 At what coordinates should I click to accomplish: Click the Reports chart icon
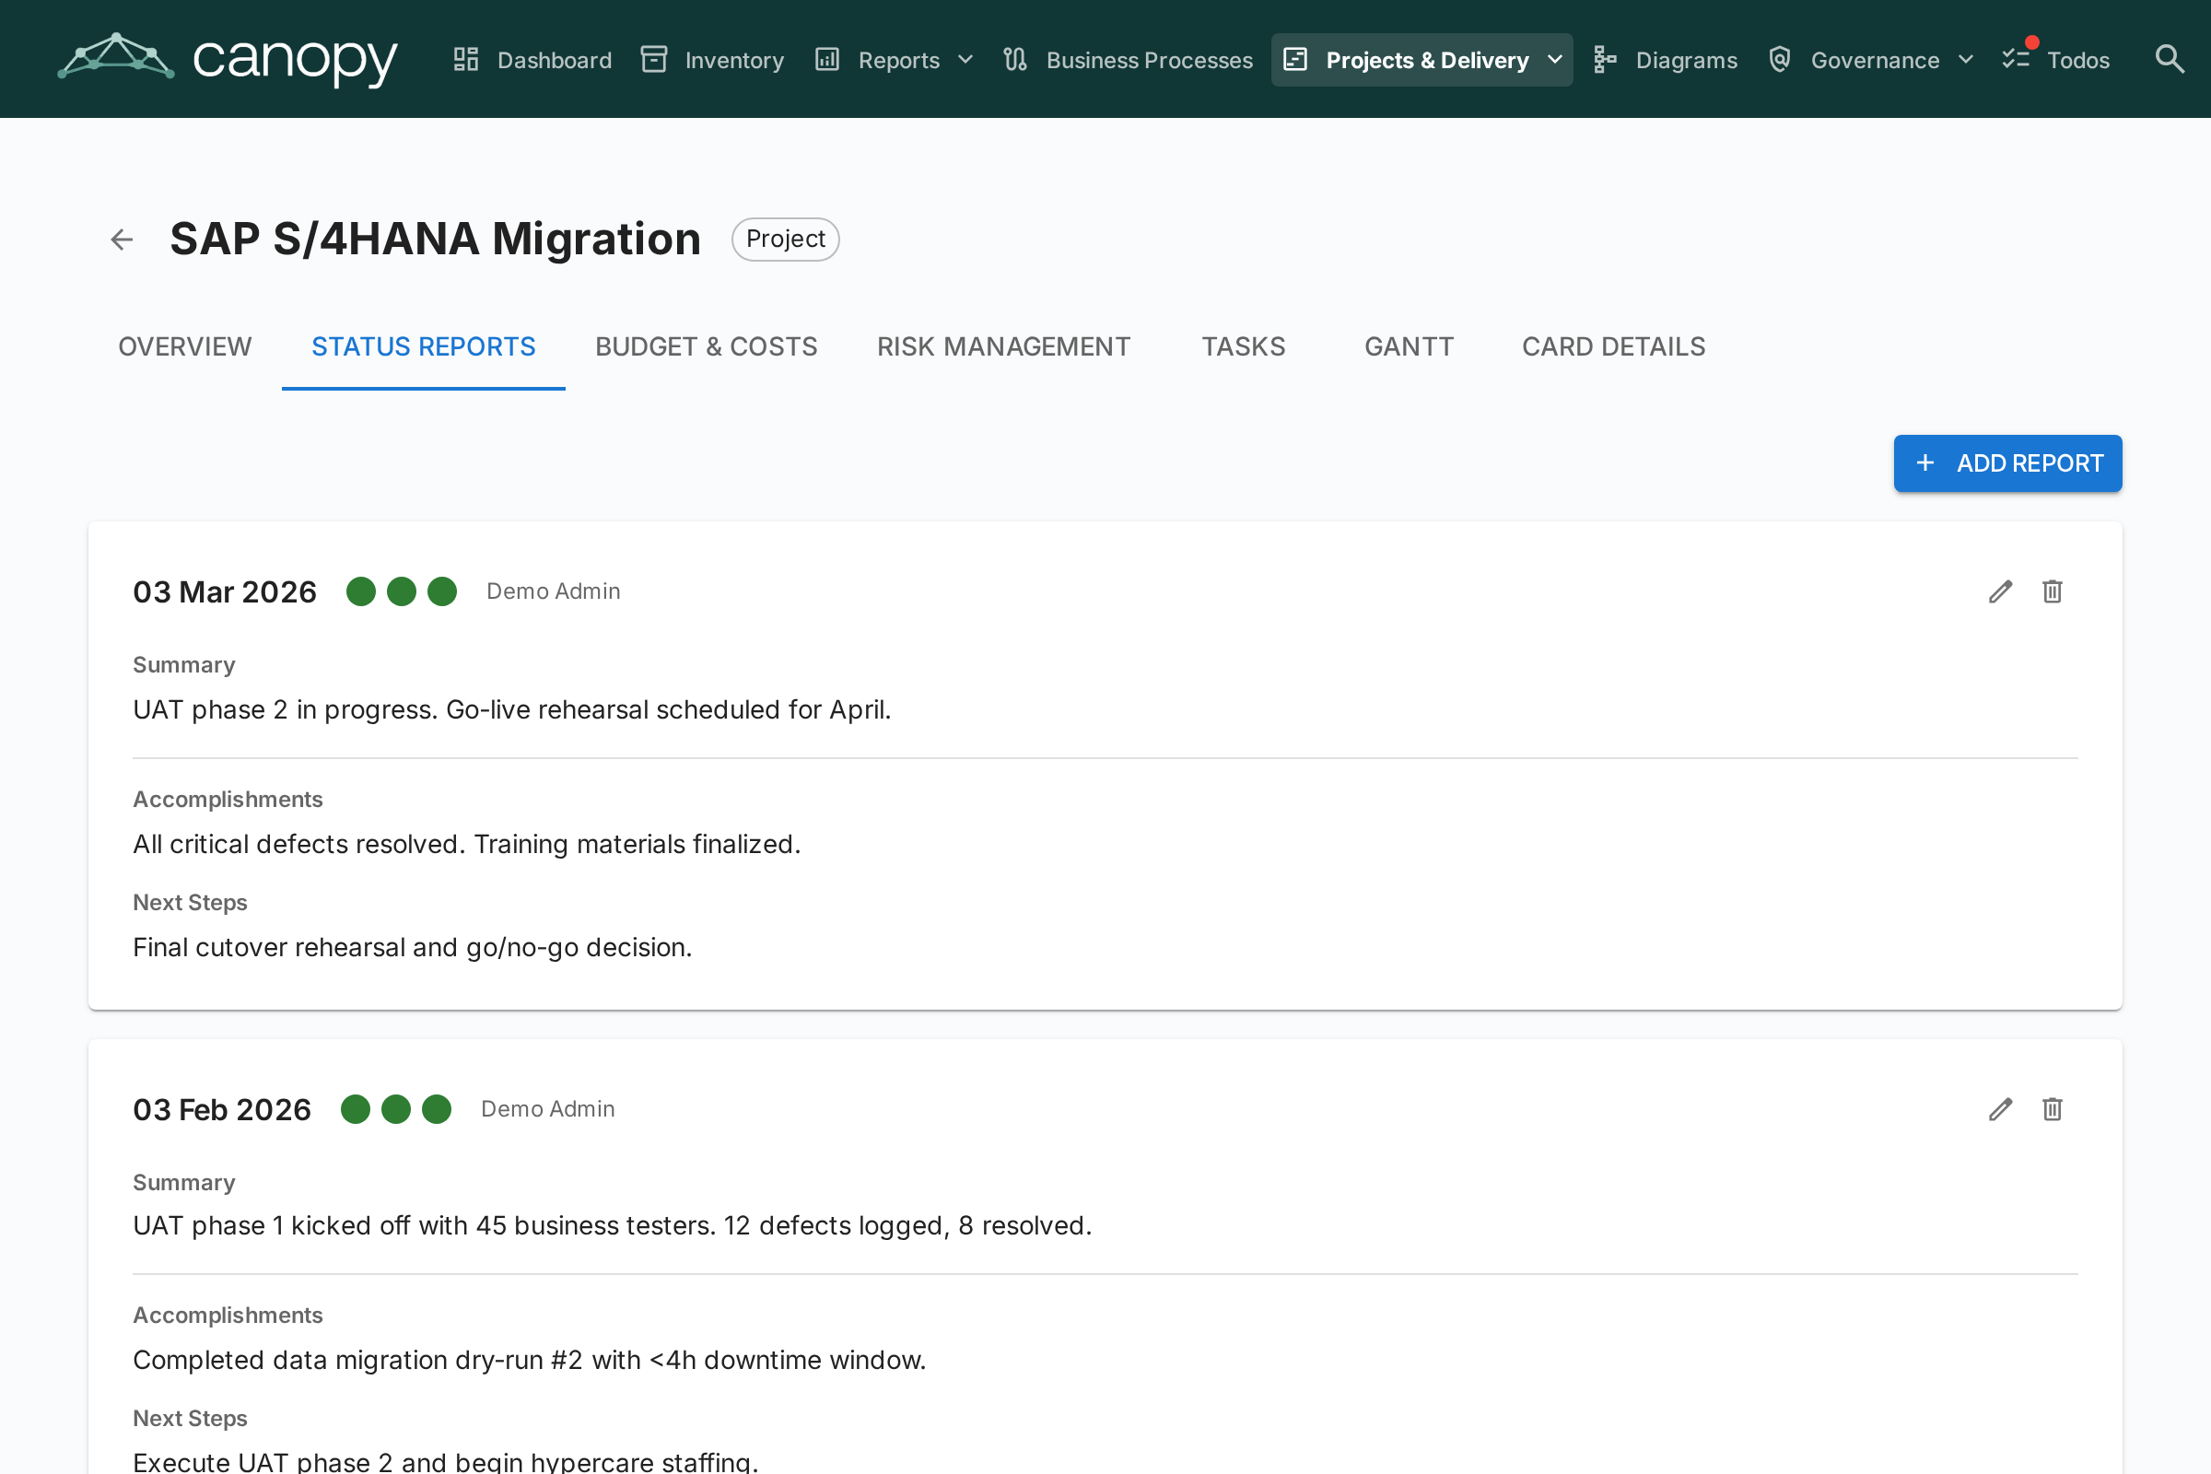[827, 59]
